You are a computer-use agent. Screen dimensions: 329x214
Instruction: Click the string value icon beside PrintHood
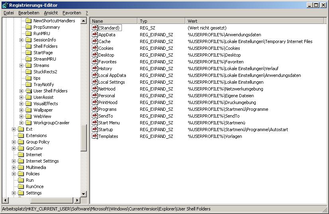(x=95, y=102)
